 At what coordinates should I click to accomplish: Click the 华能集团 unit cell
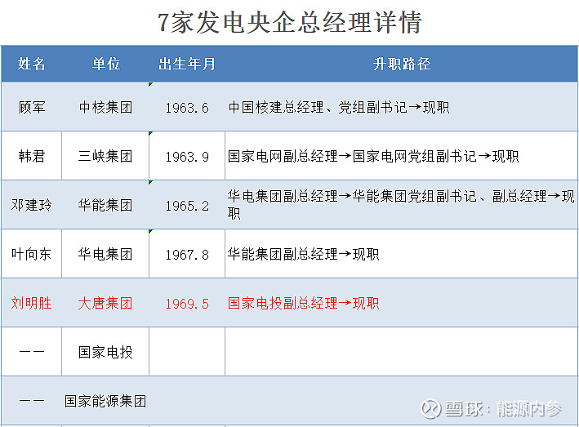tap(105, 205)
